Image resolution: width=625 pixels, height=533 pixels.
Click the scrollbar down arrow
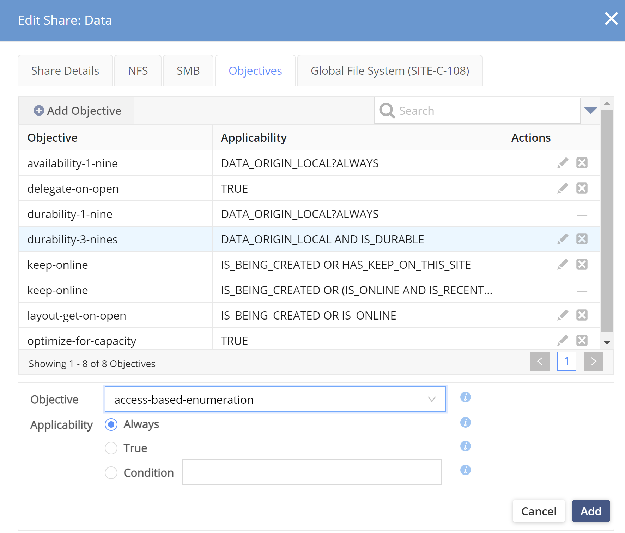click(x=607, y=342)
